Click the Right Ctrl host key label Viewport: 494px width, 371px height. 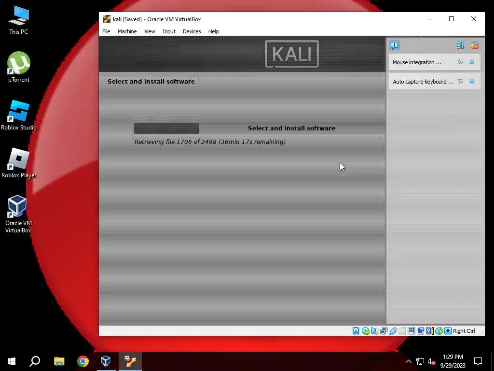[x=464, y=331]
